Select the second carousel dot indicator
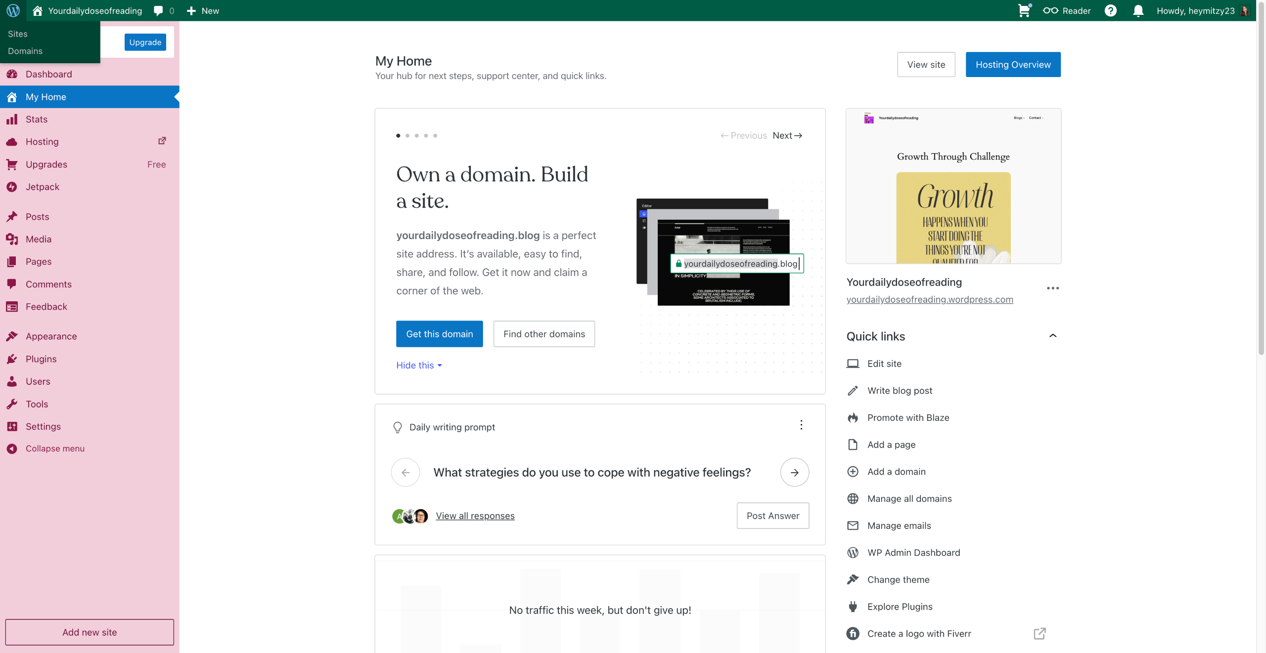Viewport: 1266px width, 653px height. [x=407, y=135]
